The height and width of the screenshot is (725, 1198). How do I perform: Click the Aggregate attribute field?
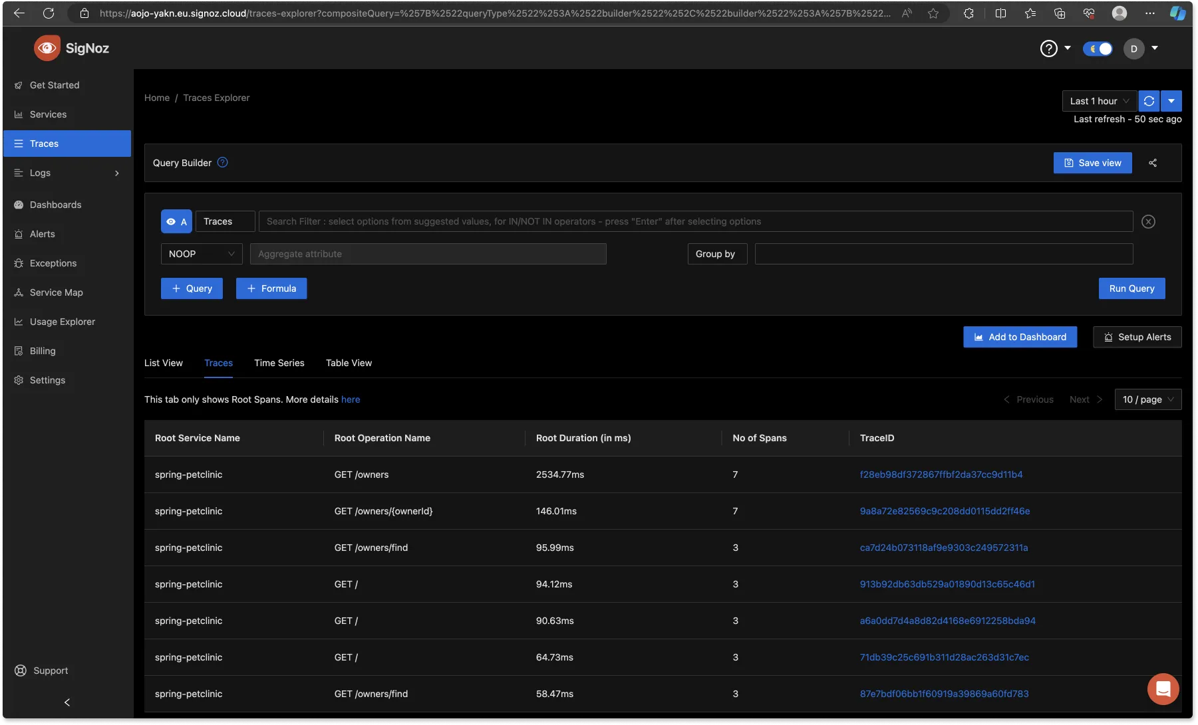click(x=428, y=254)
